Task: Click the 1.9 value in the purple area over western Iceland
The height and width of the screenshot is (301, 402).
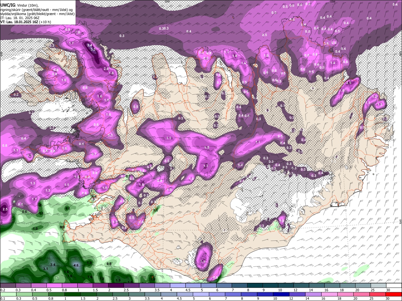Action: [141, 185]
